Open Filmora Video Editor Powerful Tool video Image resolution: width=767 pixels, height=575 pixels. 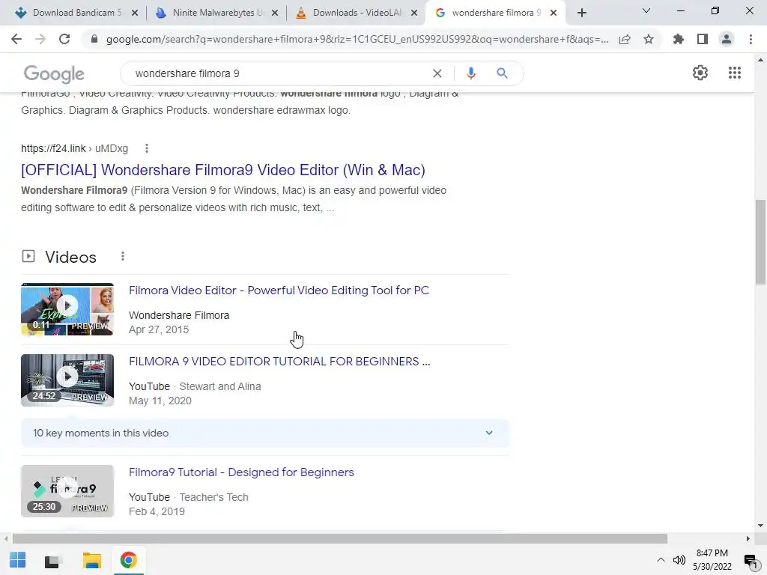coord(279,290)
